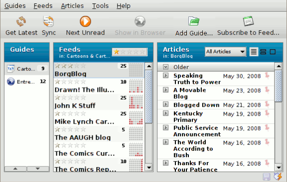This screenshot has width=287, height=182.
Task: Set the Feeds star rating filter
Action: click(130, 52)
